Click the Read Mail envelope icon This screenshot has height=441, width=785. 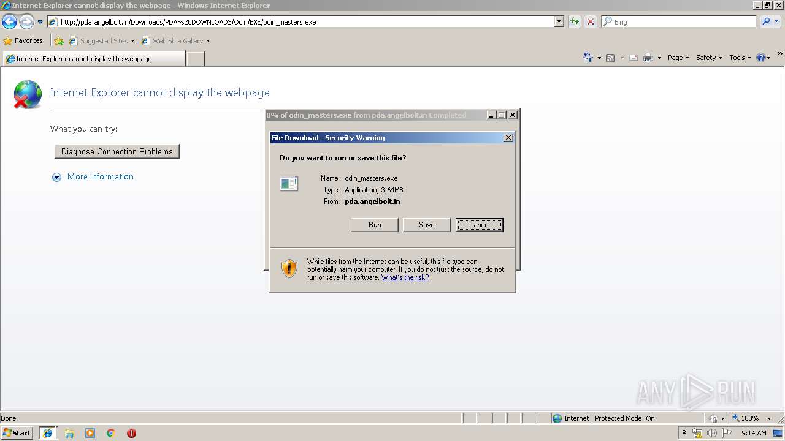pos(634,58)
